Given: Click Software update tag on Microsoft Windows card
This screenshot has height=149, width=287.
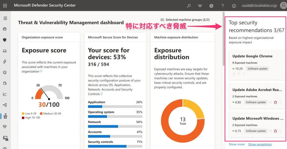Looking at the screenshot, I should (x=256, y=131).
